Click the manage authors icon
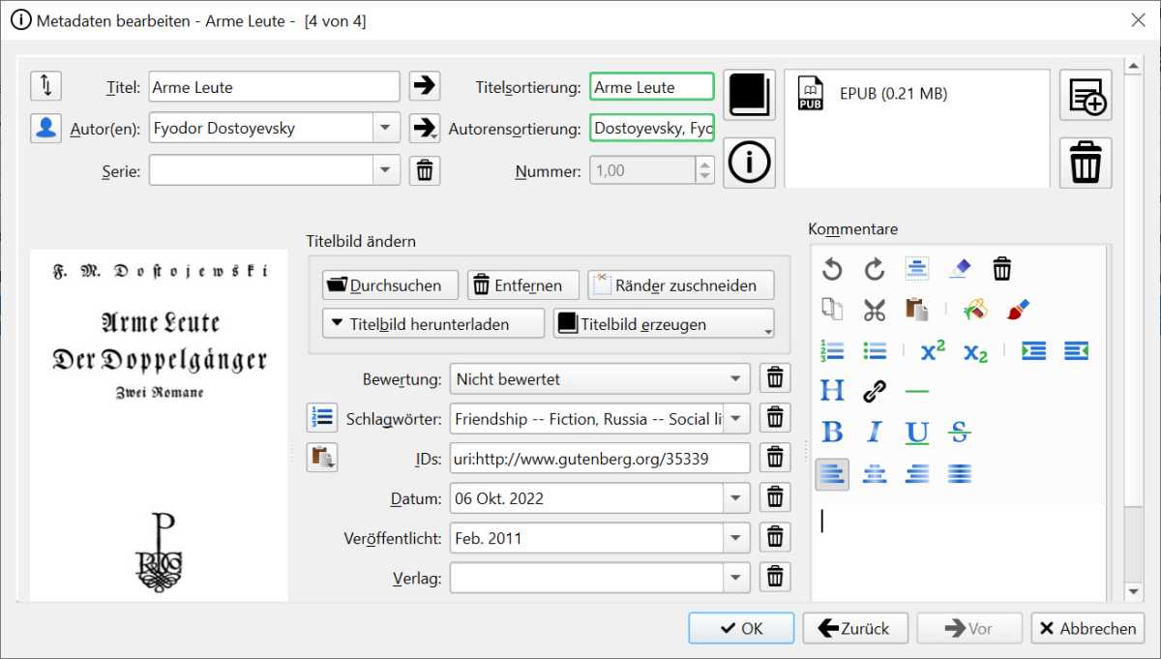 pos(45,128)
